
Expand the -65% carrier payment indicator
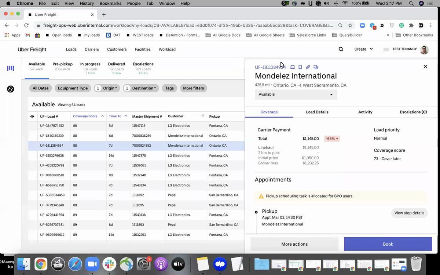coord(332,139)
